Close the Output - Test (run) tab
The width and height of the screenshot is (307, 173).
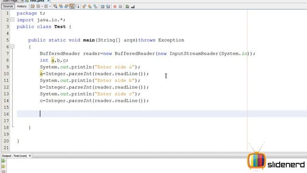30,156
